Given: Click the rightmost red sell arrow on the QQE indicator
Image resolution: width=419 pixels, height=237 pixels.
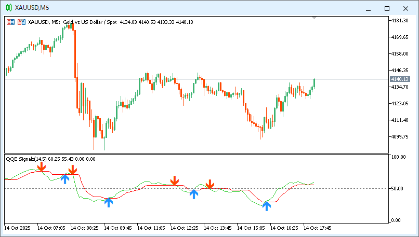Looking at the screenshot, I should pyautogui.click(x=209, y=184).
